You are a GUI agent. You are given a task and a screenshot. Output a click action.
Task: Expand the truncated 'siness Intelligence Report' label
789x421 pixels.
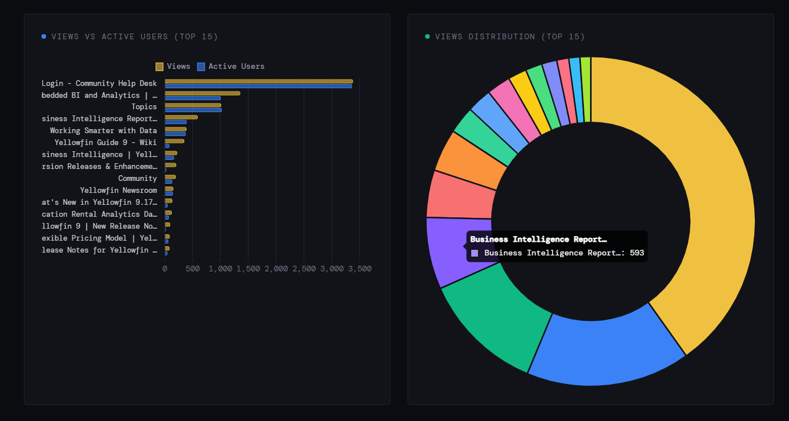(99, 118)
